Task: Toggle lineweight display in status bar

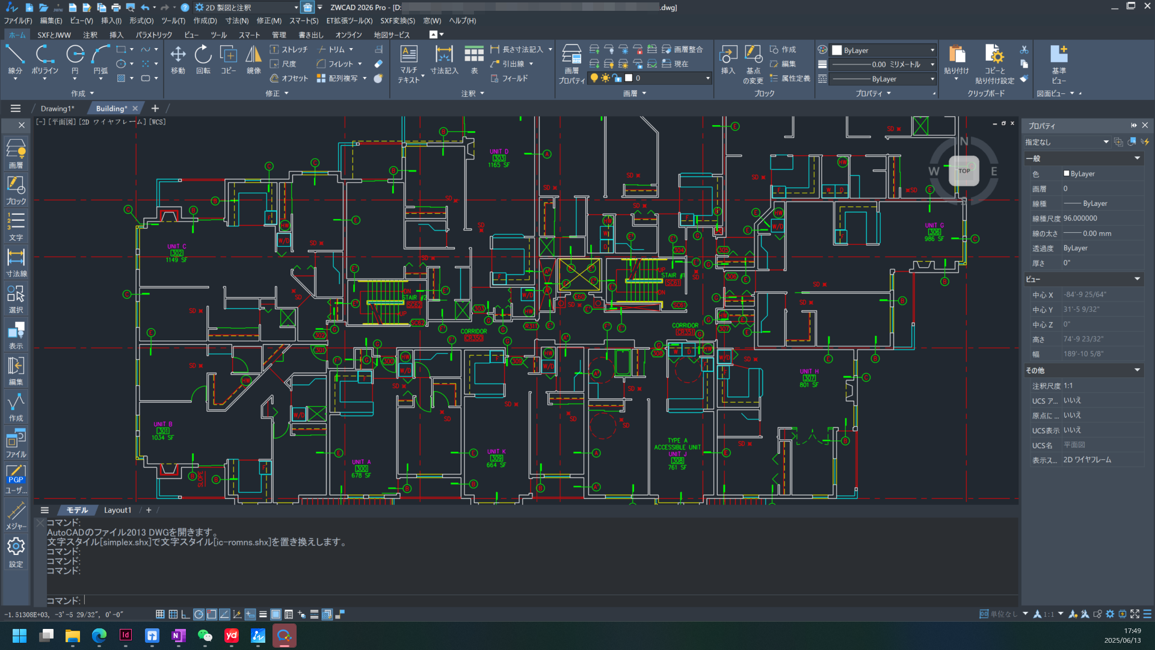Action: [x=263, y=614]
